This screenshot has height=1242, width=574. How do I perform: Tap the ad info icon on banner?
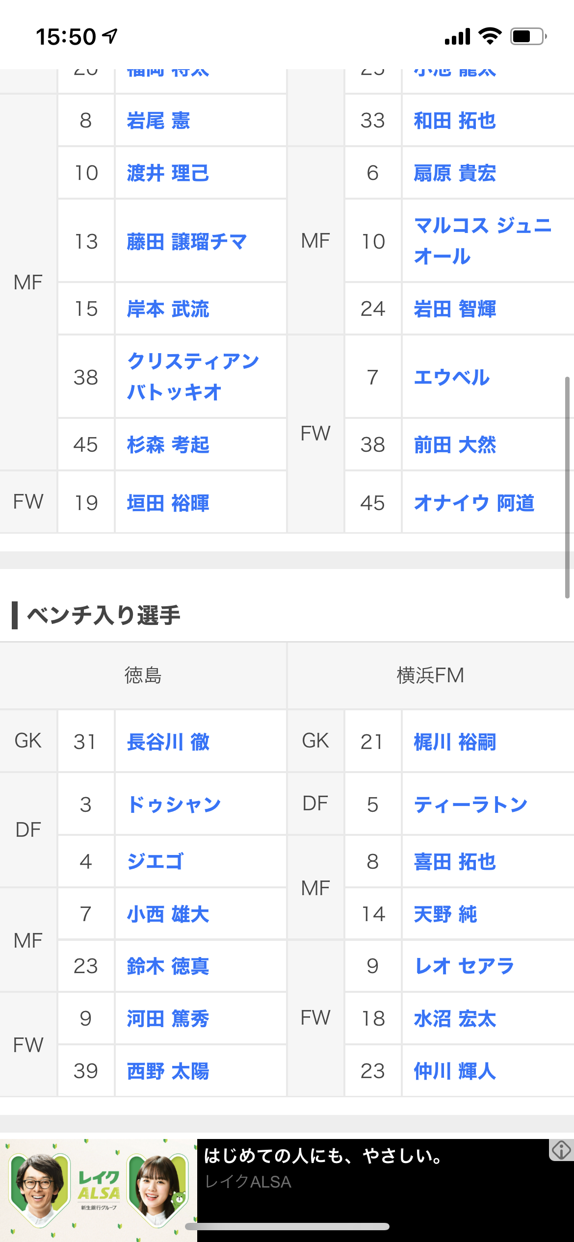click(561, 1150)
